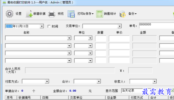Click first row remarks input field
The height and width of the screenshot is (100, 174).
coord(167,38)
